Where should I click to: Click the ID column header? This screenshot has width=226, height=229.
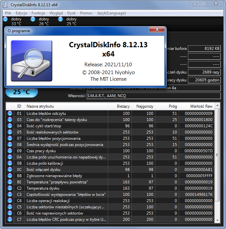pos(19,106)
